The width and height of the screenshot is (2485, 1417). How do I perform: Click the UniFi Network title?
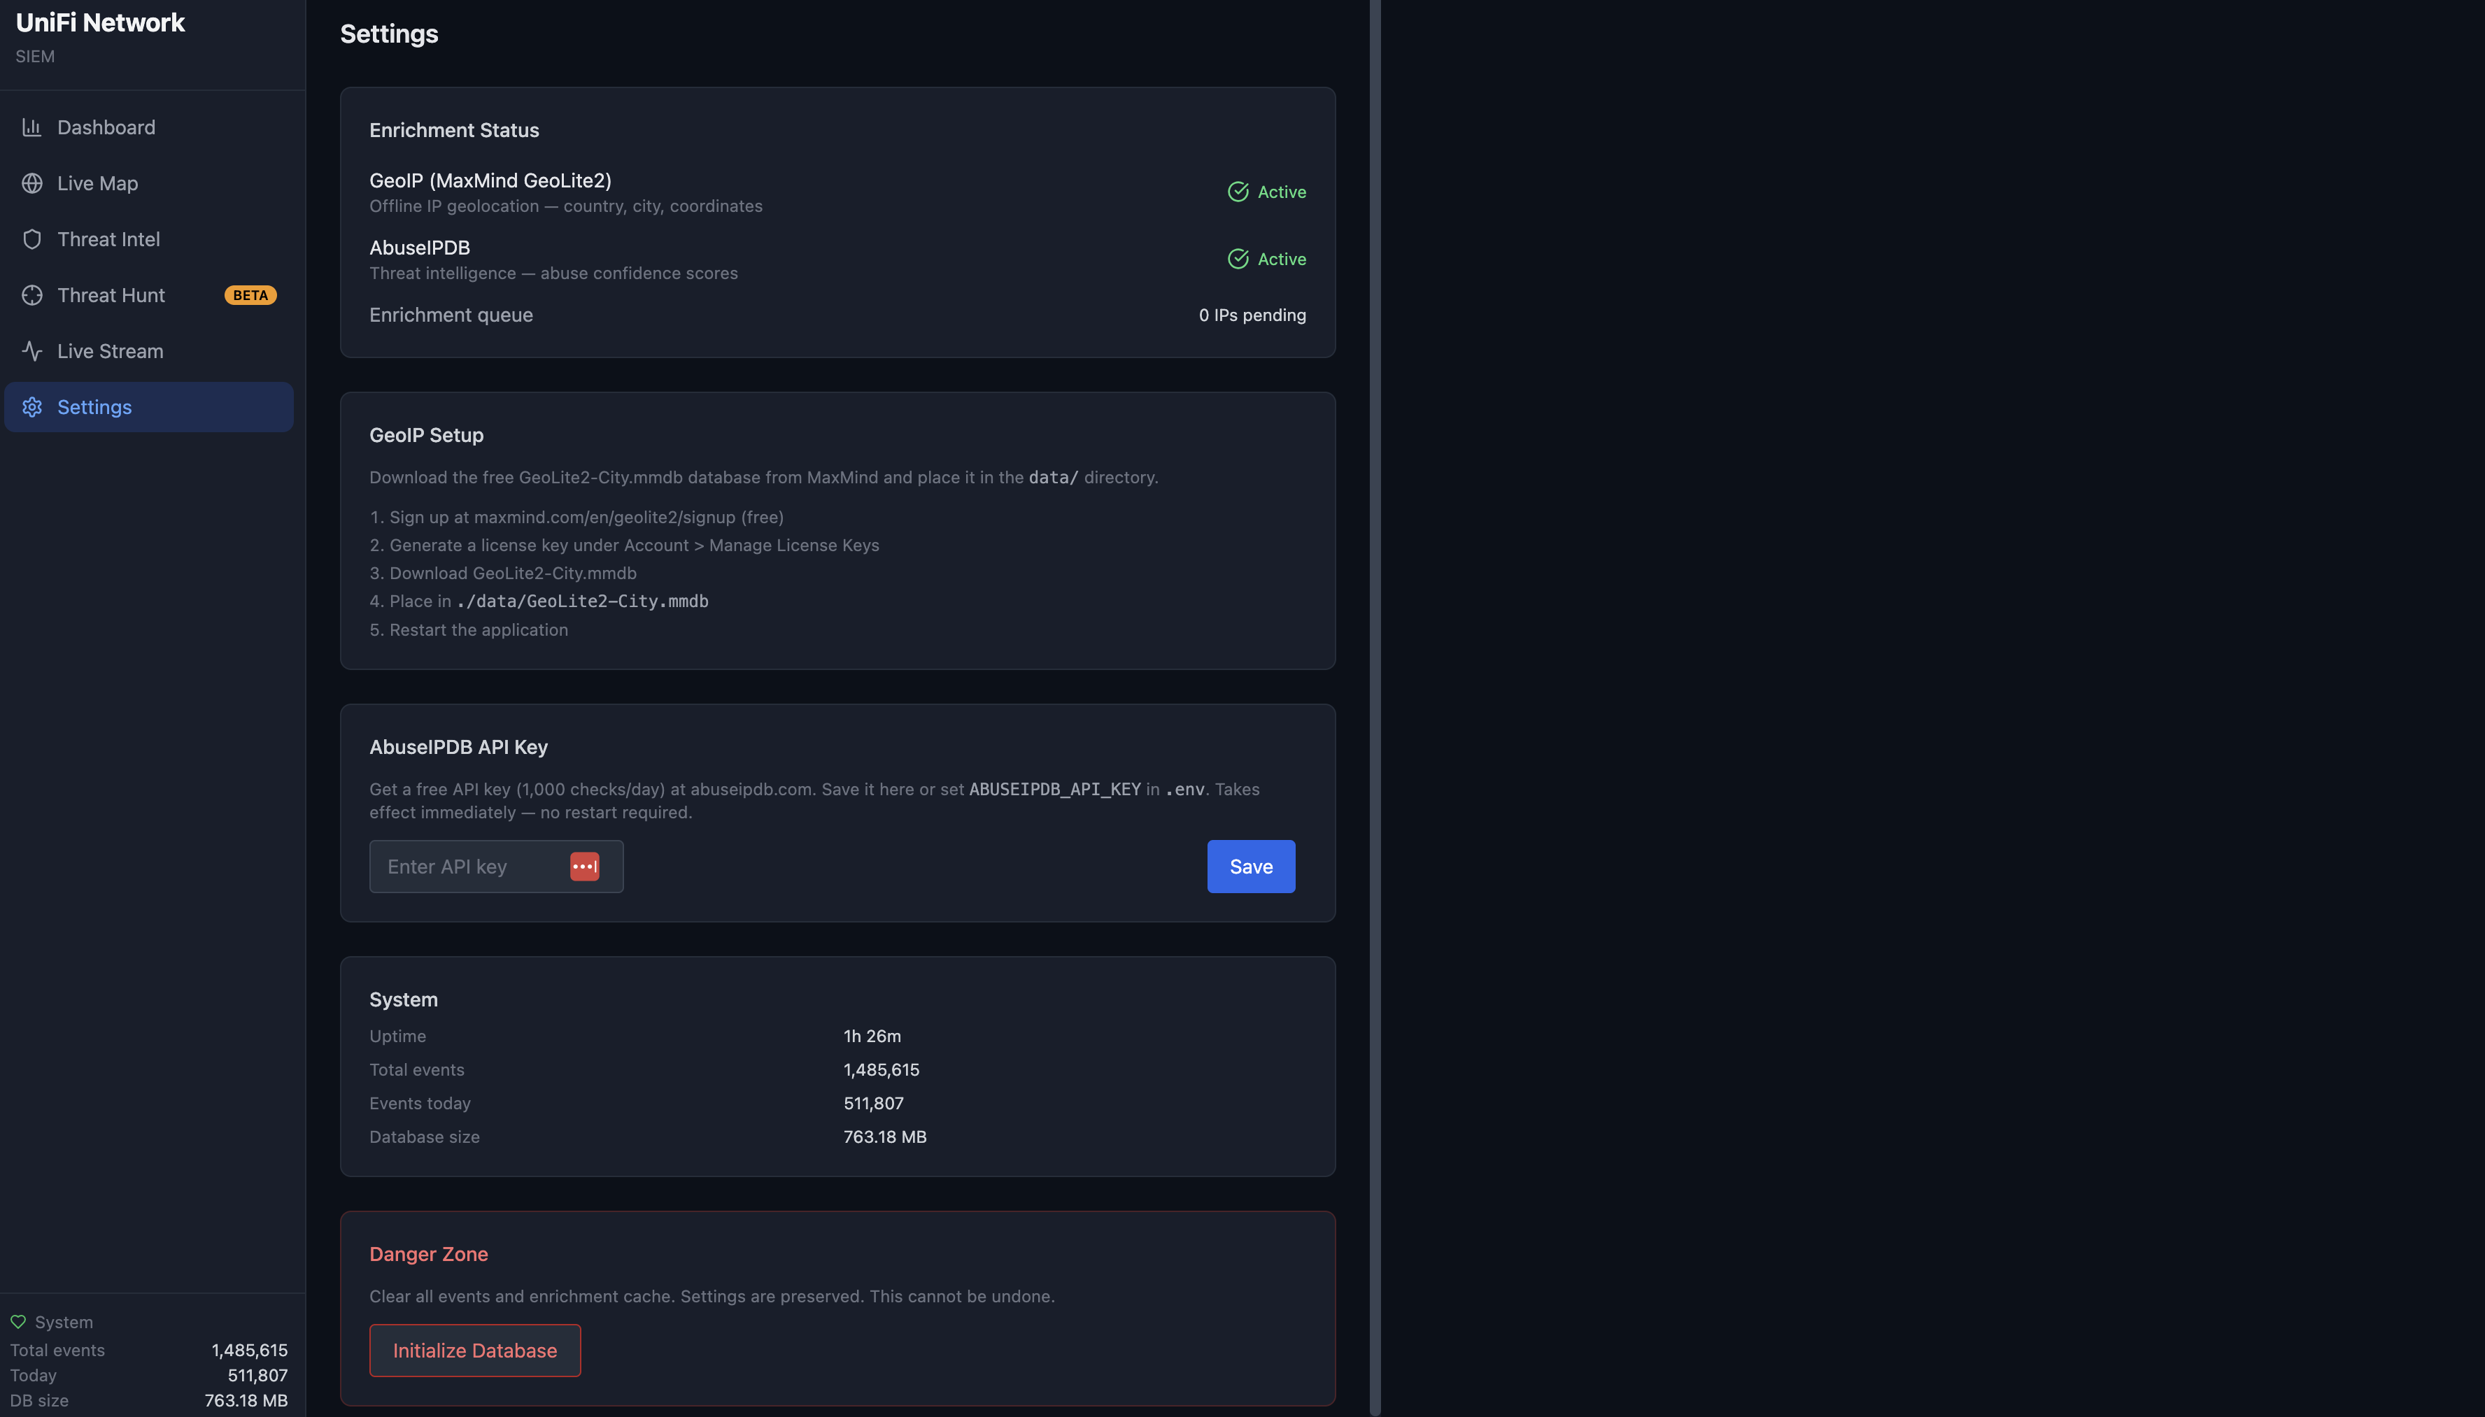pyautogui.click(x=100, y=22)
